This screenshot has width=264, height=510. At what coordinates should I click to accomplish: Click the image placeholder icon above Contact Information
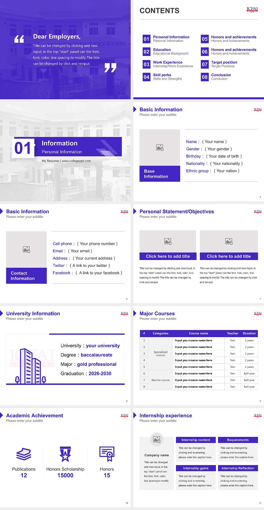(26, 249)
